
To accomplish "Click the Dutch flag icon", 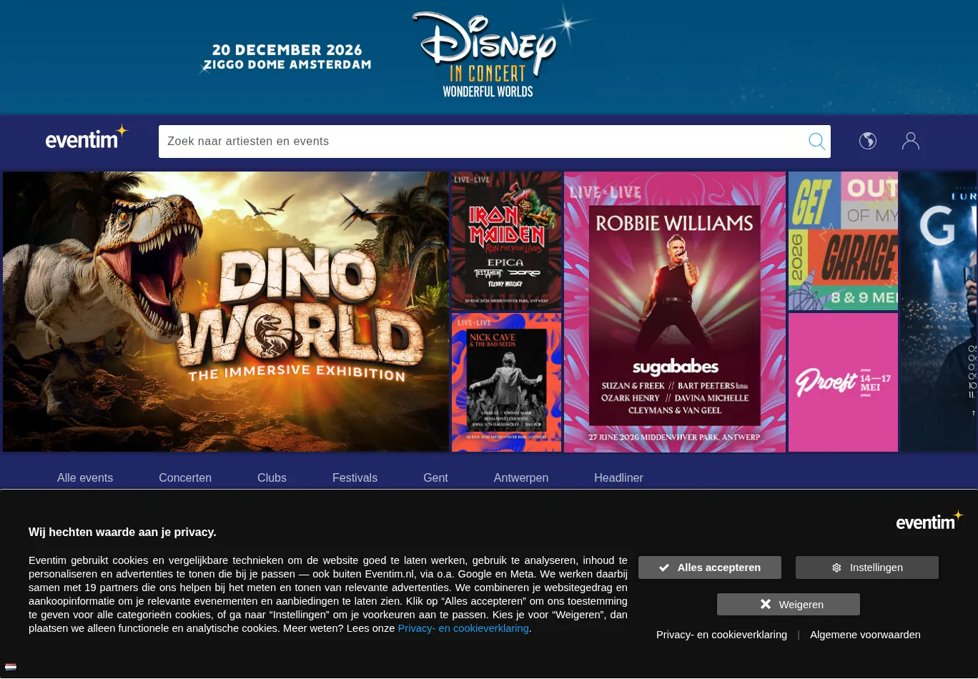I will pos(11,668).
